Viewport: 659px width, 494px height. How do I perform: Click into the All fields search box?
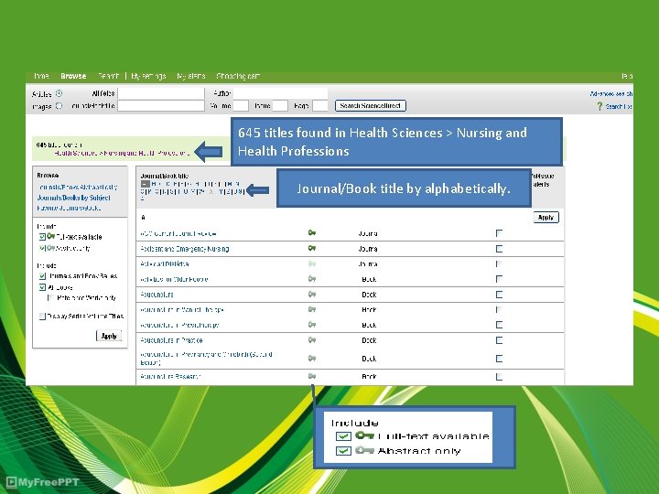click(x=161, y=93)
